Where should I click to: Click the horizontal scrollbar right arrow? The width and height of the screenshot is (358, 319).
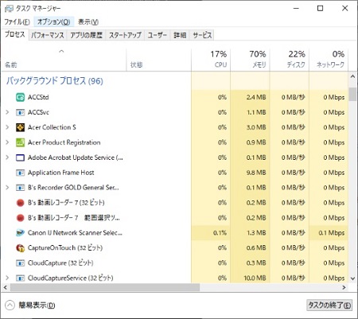pos(344,287)
